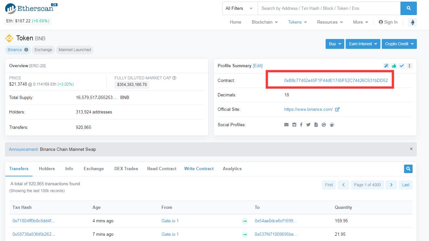Switch to the Info tab
Viewport: 429px width, 241px height.
pyautogui.click(x=69, y=169)
